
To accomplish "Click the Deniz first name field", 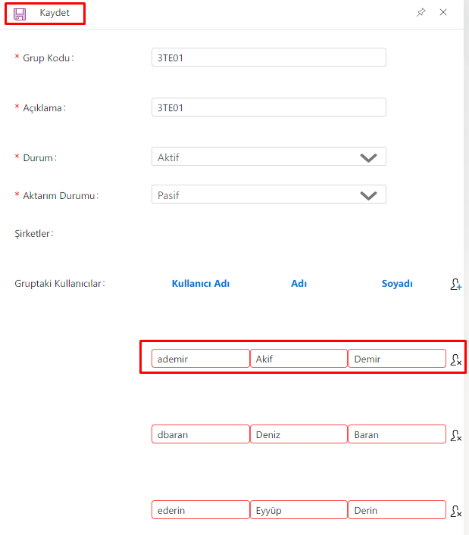I will click(x=299, y=434).
